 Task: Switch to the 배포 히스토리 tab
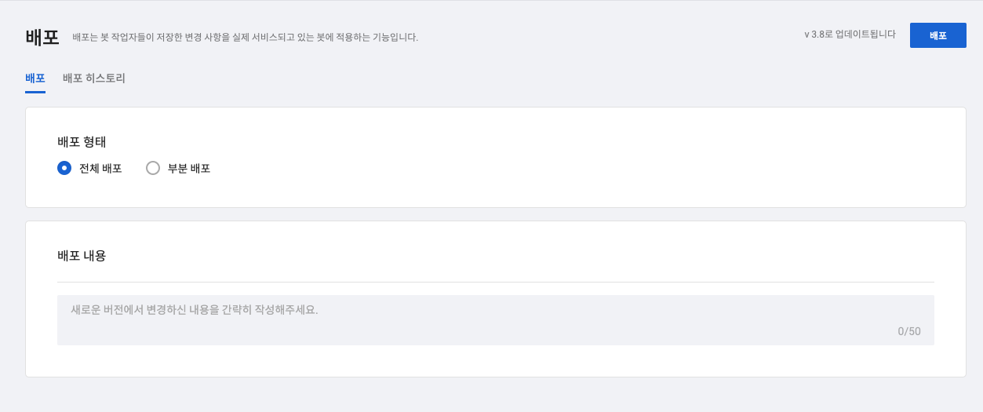click(94, 78)
